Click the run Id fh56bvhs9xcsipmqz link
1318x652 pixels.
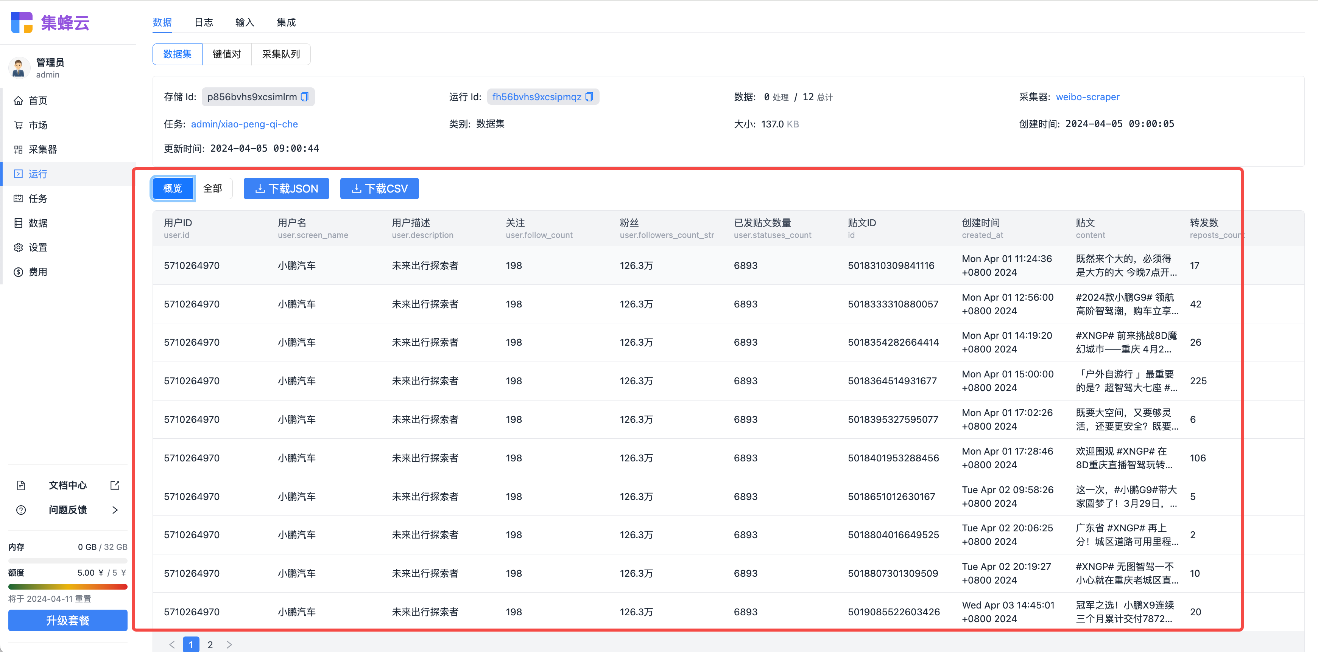coord(536,97)
